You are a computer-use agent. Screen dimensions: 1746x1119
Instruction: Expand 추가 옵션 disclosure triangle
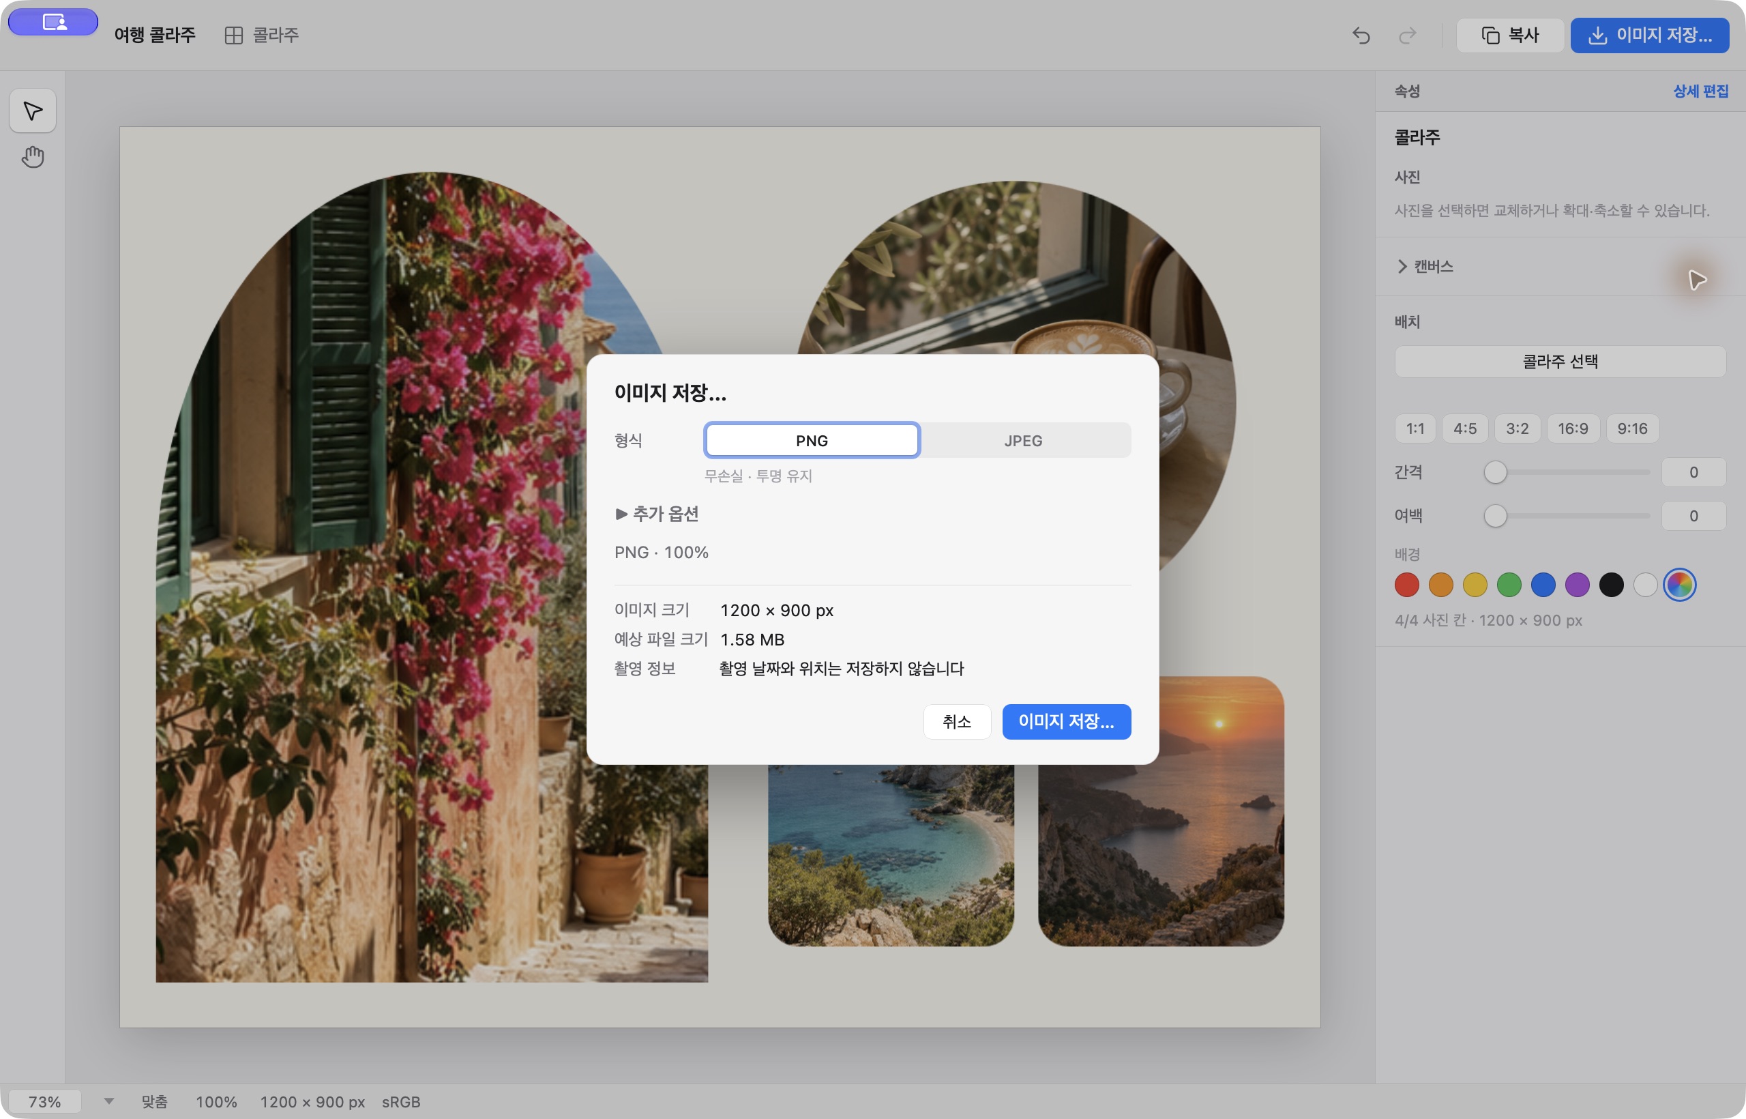pos(621,514)
